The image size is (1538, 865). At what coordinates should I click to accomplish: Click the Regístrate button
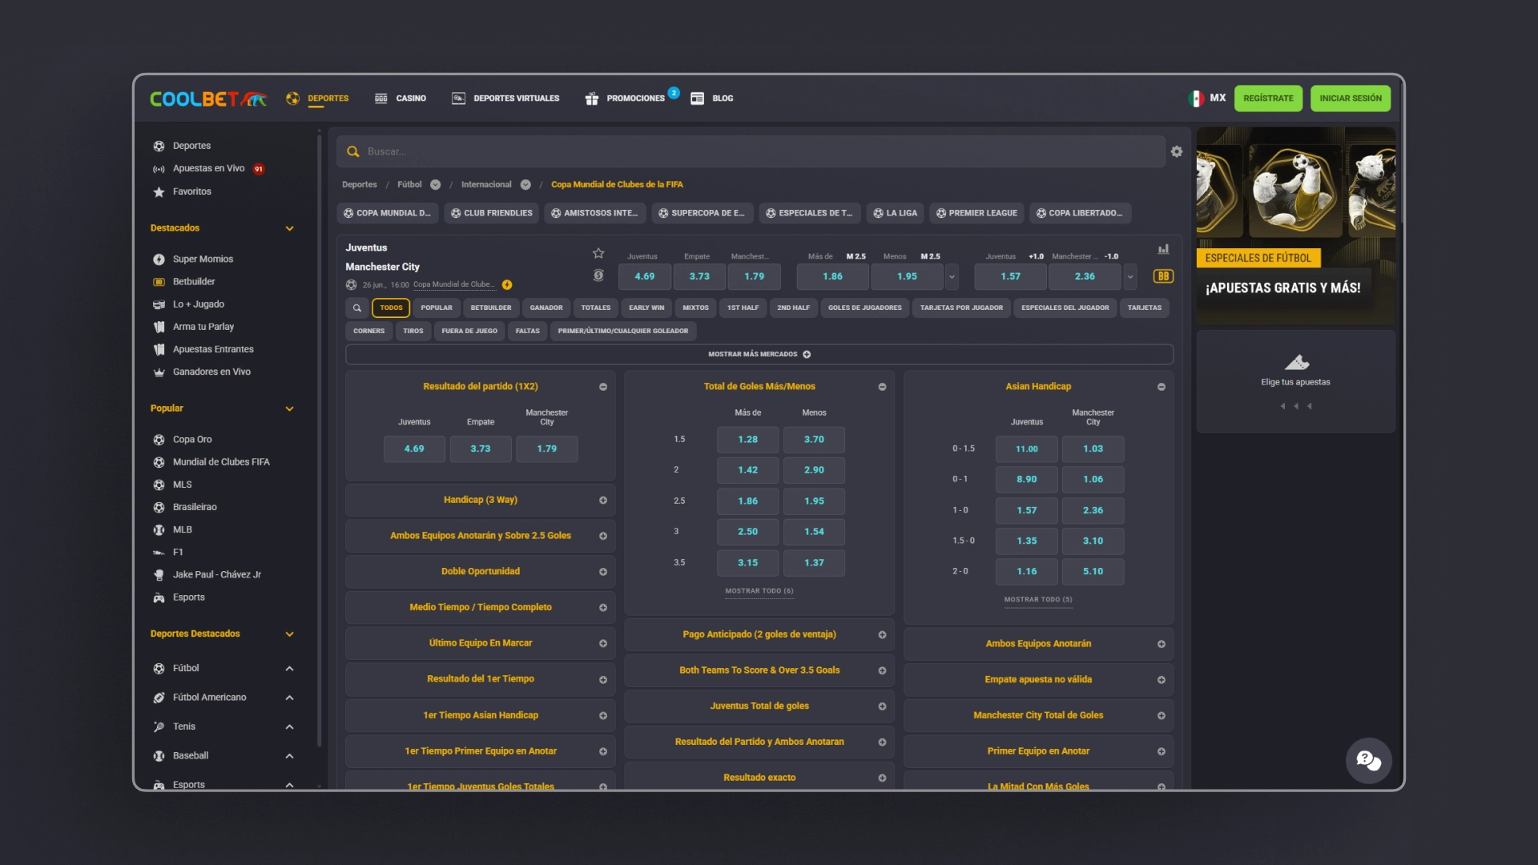pyautogui.click(x=1268, y=99)
